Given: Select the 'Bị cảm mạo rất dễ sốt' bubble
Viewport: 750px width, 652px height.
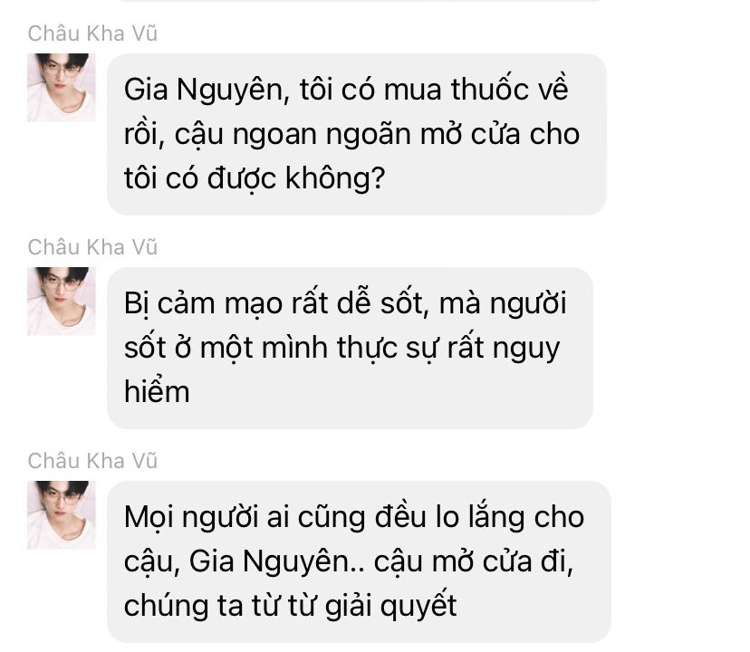Looking at the screenshot, I should click(351, 349).
